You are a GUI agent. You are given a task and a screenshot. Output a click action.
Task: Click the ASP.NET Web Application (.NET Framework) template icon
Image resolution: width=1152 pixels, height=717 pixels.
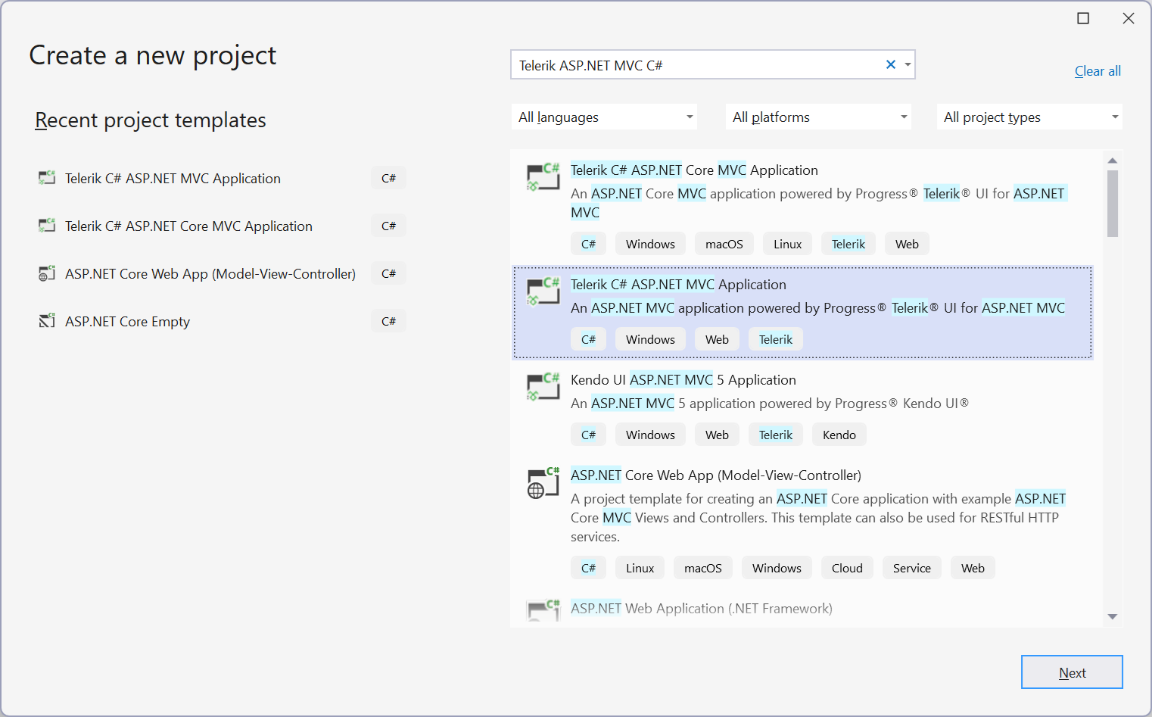coord(543,610)
